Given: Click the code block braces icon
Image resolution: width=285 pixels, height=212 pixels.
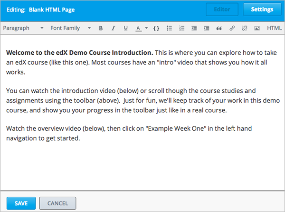Looking at the screenshot, I should click(156, 28).
